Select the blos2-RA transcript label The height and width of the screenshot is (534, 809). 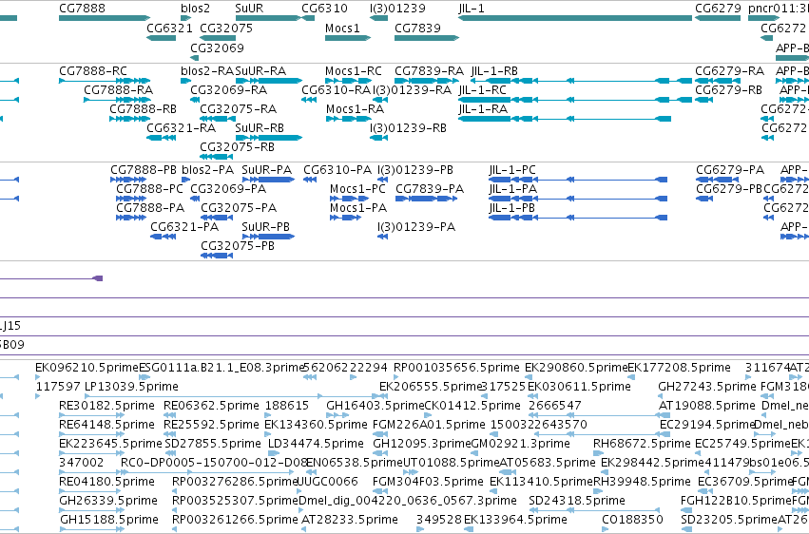coord(207,70)
